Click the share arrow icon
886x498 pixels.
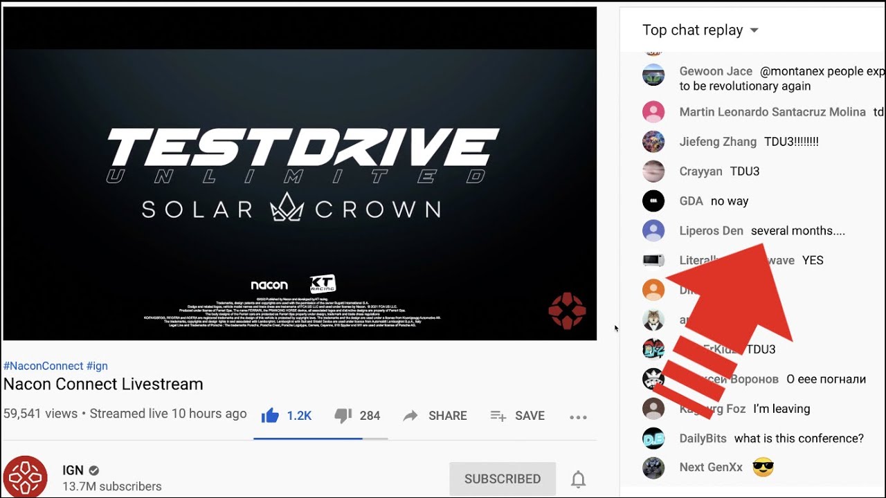click(410, 416)
